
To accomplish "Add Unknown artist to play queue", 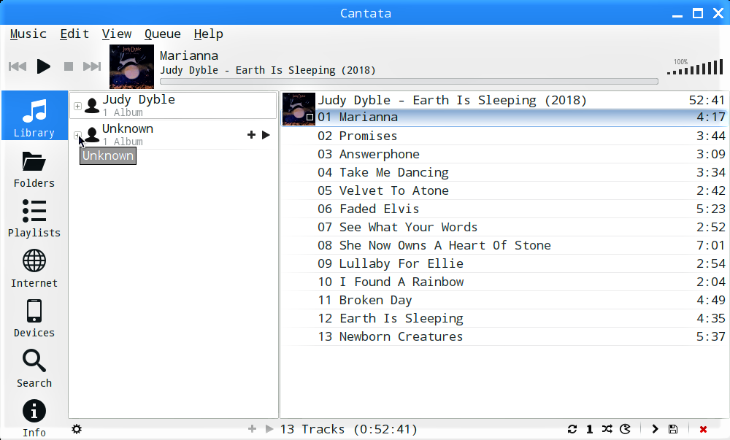I will (x=251, y=135).
